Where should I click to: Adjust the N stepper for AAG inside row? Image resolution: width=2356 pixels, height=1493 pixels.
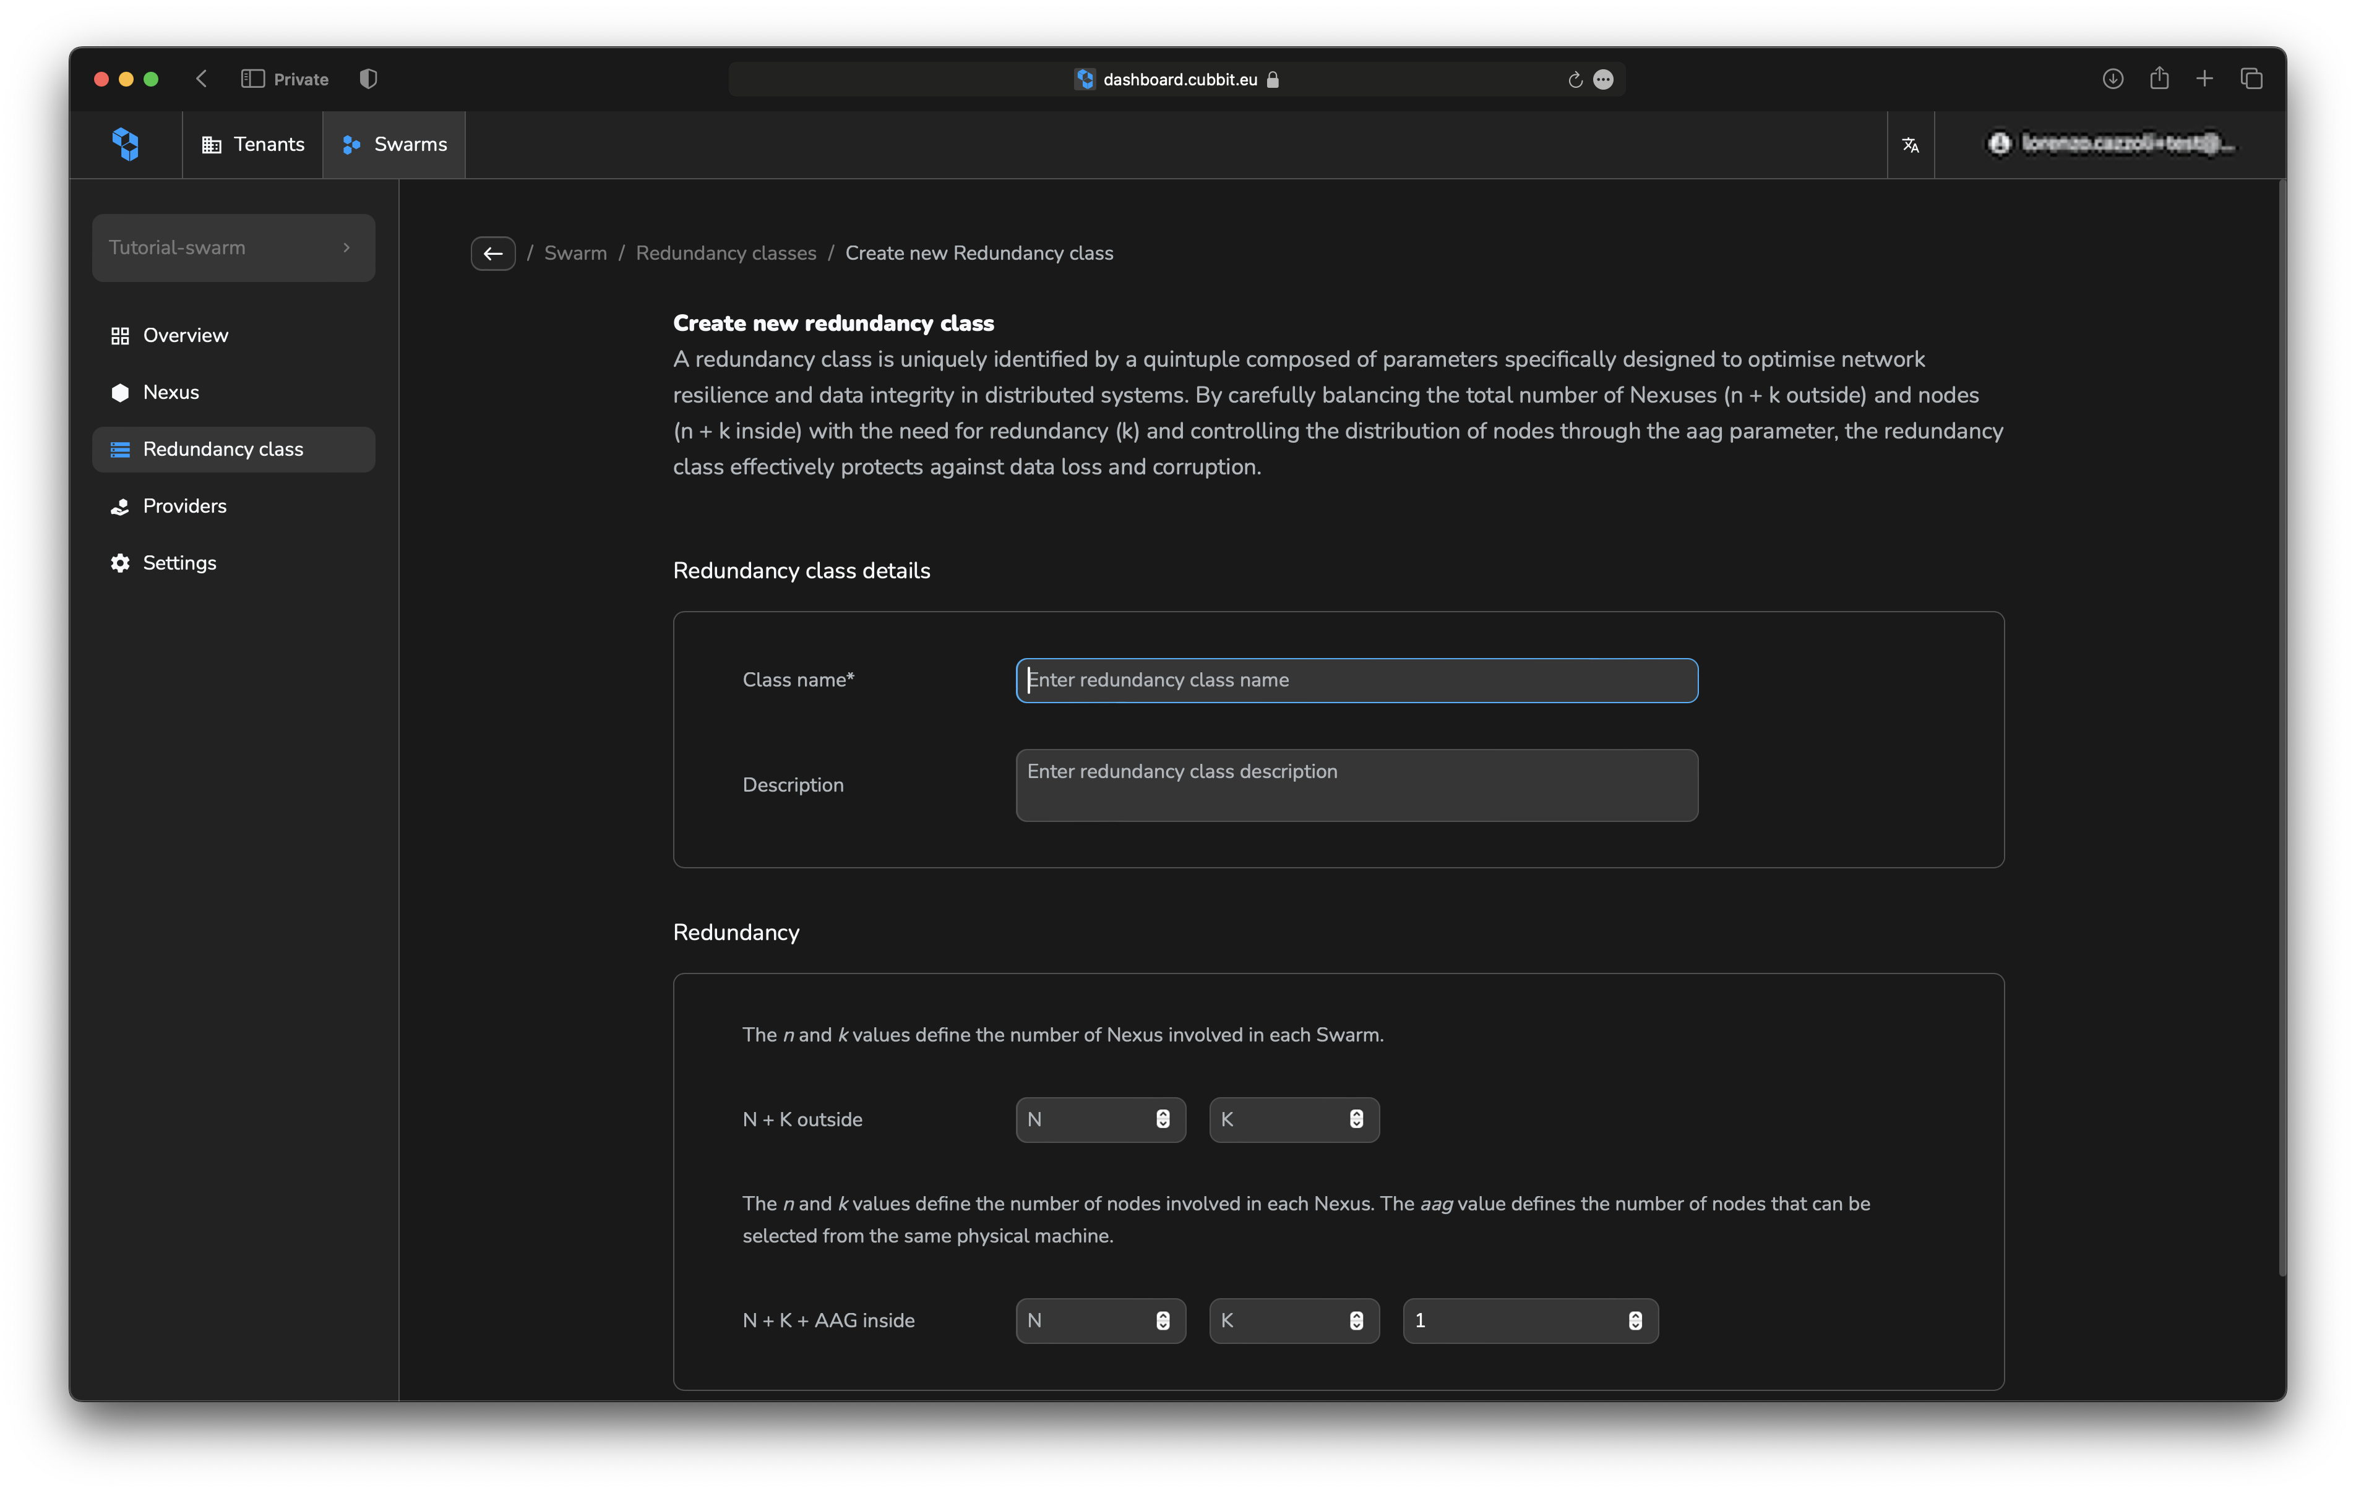[1163, 1321]
